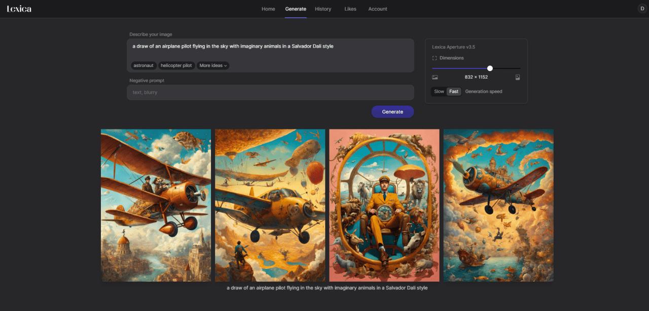Click the portrait orientation icon
The image size is (649, 311).
pyautogui.click(x=518, y=77)
